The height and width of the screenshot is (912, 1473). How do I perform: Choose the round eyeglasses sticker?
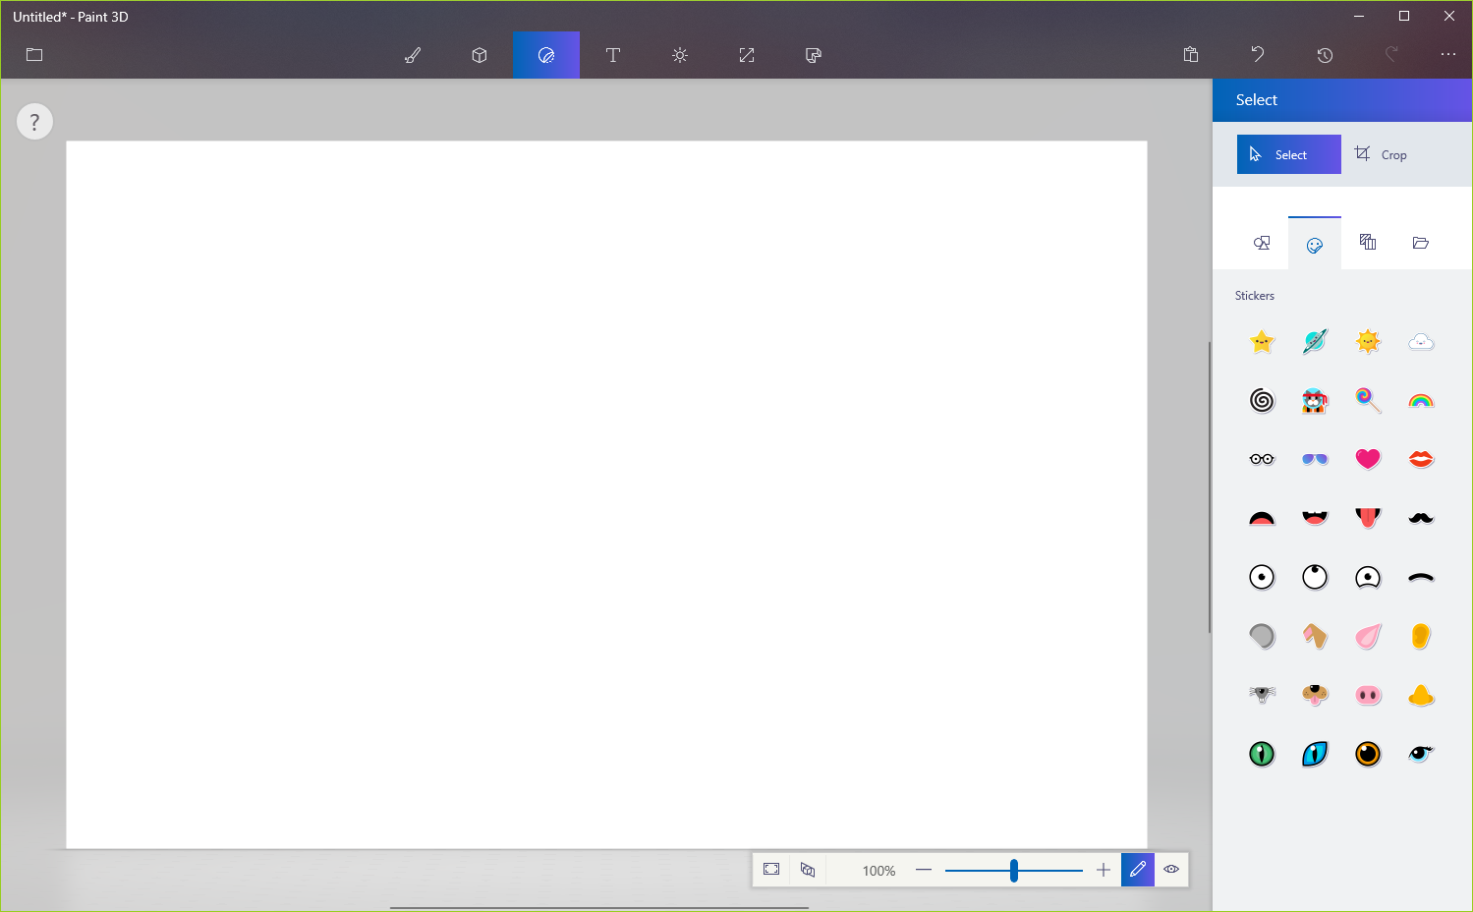[1262, 459]
